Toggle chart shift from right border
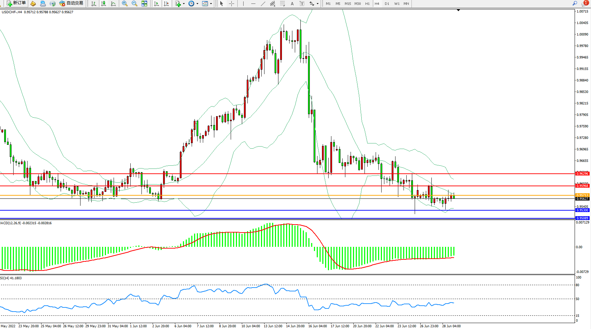The image size is (591, 329). pos(166,3)
